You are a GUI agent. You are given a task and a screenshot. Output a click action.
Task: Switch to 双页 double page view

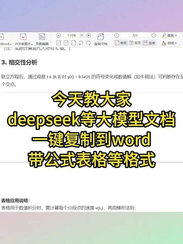(x=135, y=43)
